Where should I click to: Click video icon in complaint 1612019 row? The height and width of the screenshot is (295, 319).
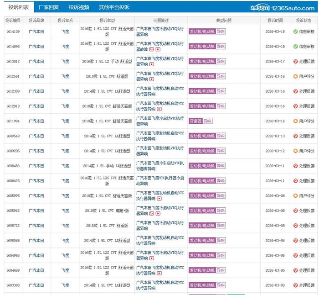[x=159, y=109]
